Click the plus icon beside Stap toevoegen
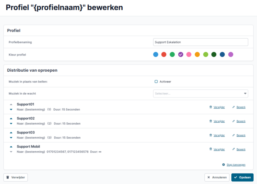This screenshot has width=257, height=184. click(223, 165)
